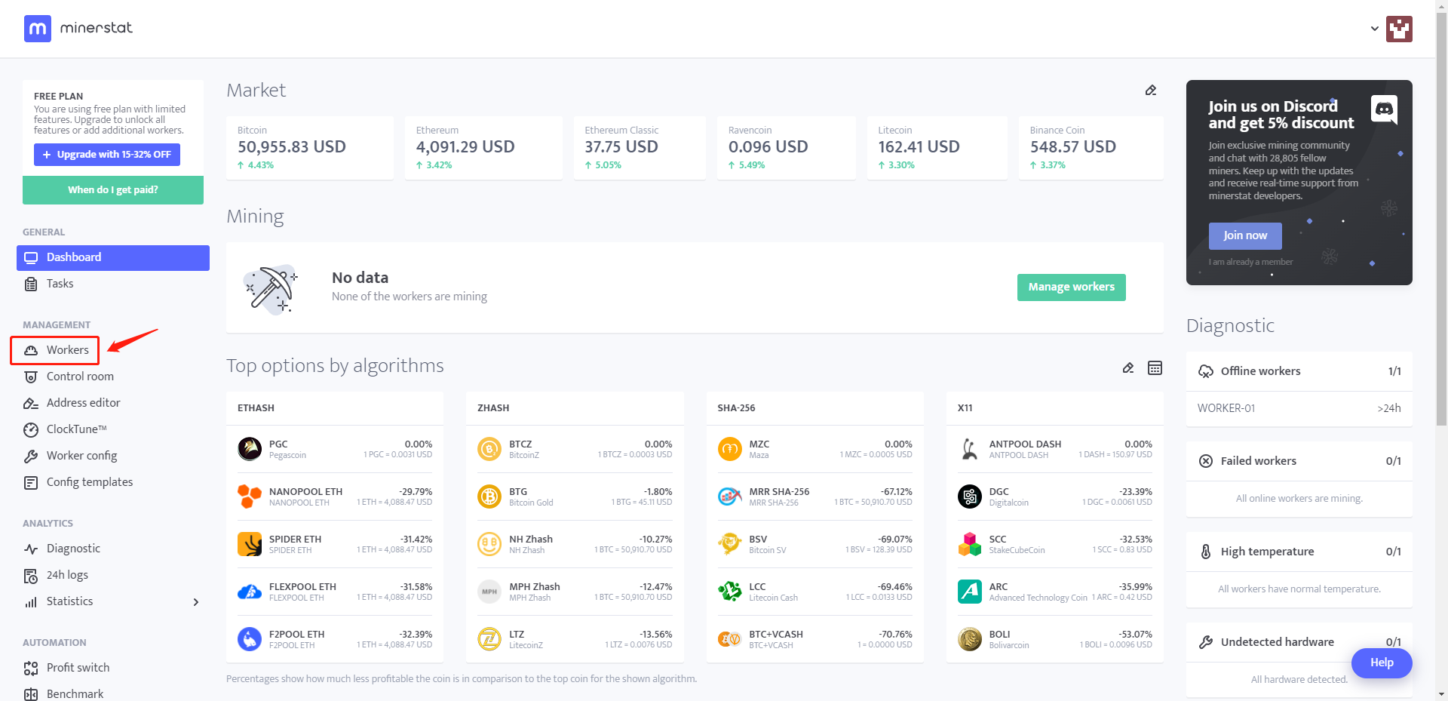Open the user avatar in the header
1448x701 pixels.
pos(1399,29)
